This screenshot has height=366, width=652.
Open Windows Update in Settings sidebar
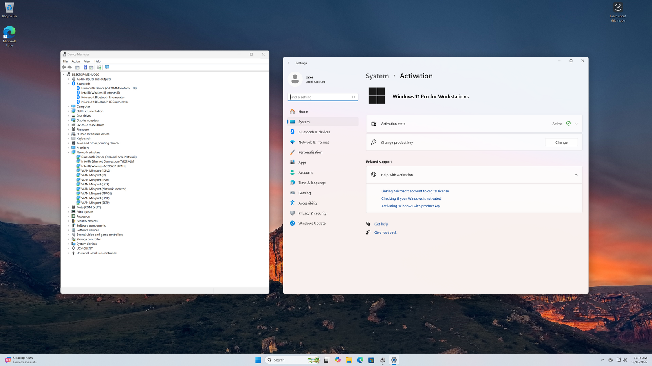click(x=312, y=224)
